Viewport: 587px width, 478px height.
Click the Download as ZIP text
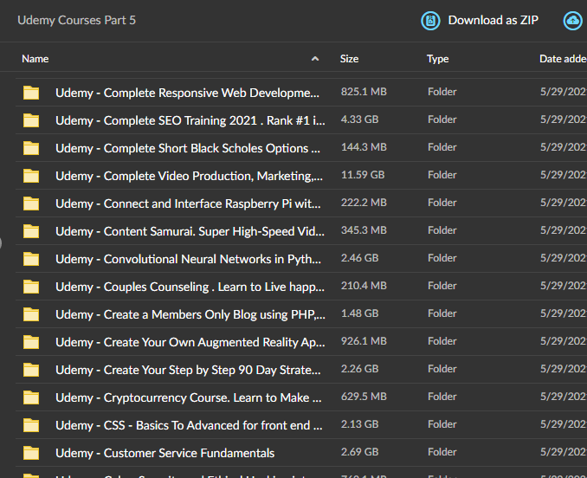[493, 20]
